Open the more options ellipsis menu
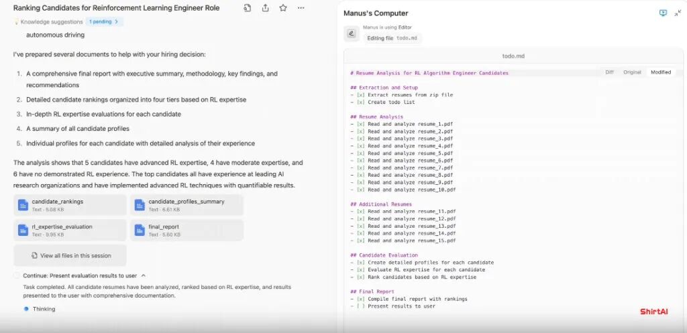Screen dimensions: 687x333 301,8
